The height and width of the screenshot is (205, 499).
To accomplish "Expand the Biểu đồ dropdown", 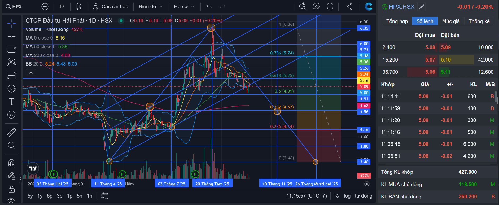I will coord(150,7).
